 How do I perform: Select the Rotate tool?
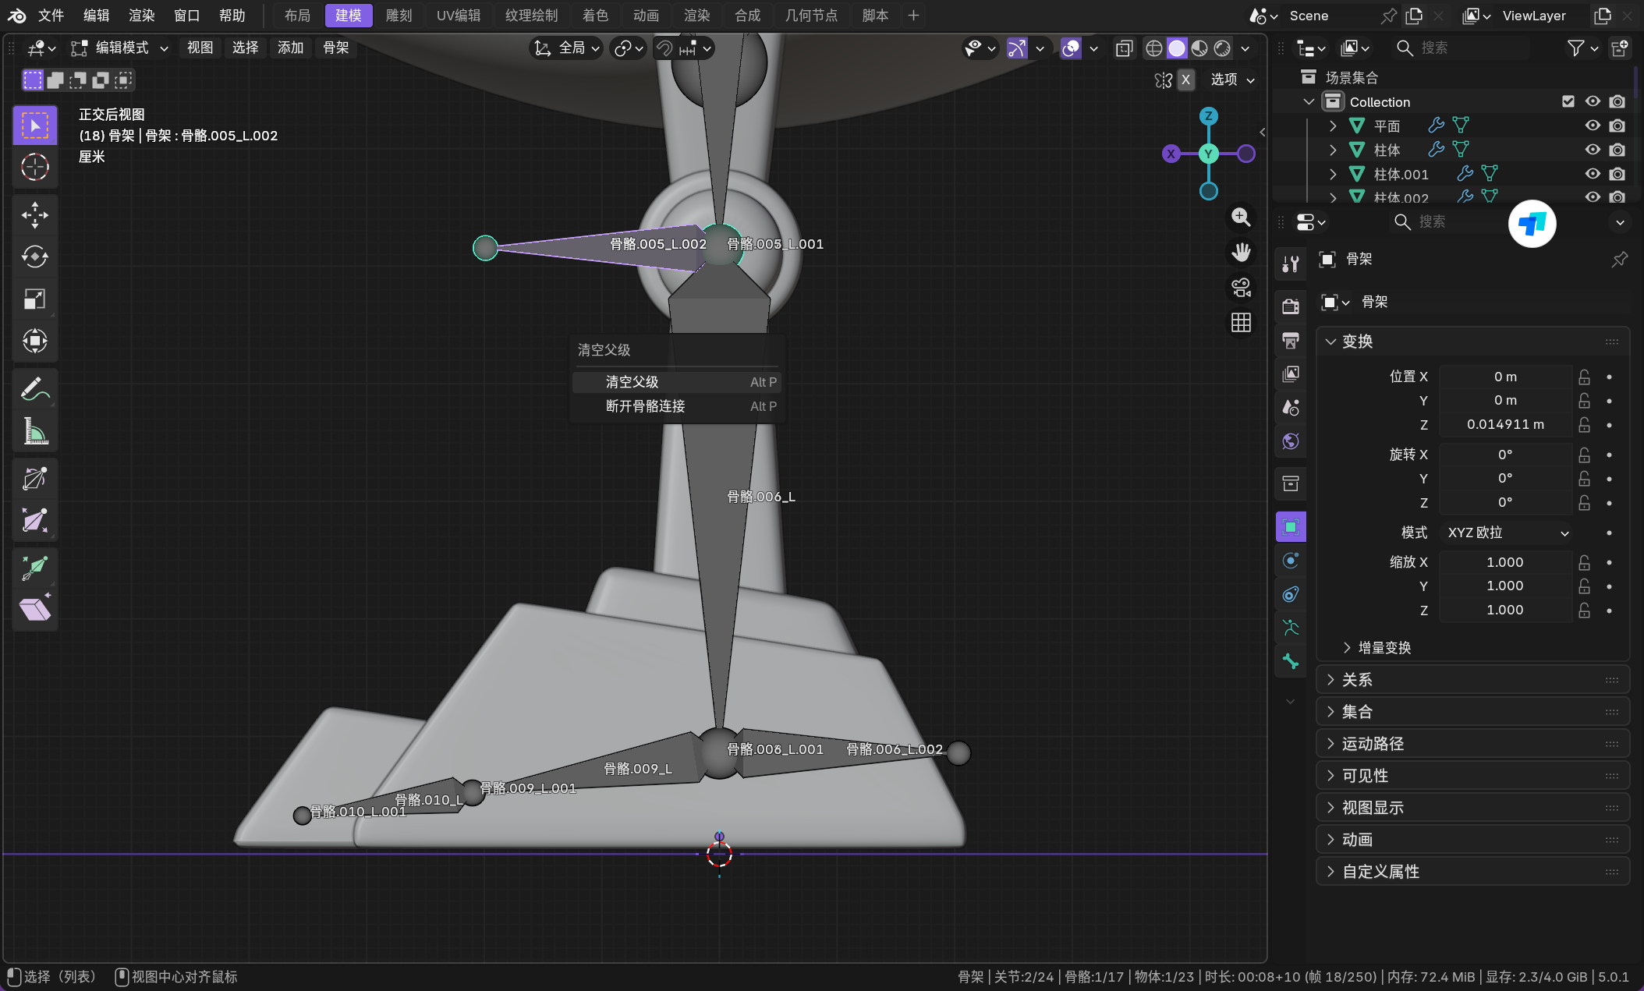coord(34,257)
